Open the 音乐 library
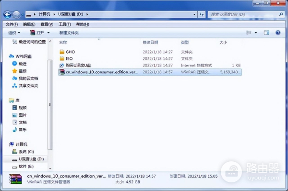This screenshot has height=191, width=288. (20, 130)
